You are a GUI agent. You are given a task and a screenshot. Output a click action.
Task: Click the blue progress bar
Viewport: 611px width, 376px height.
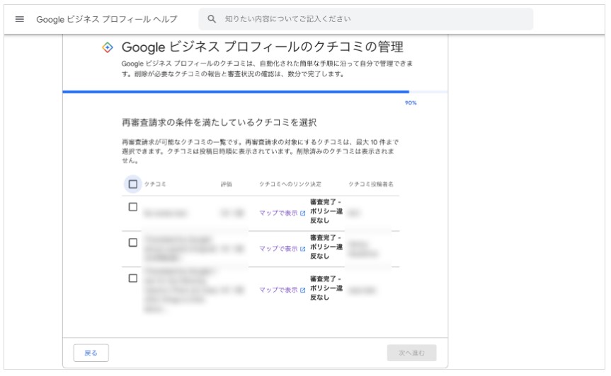pyautogui.click(x=236, y=92)
